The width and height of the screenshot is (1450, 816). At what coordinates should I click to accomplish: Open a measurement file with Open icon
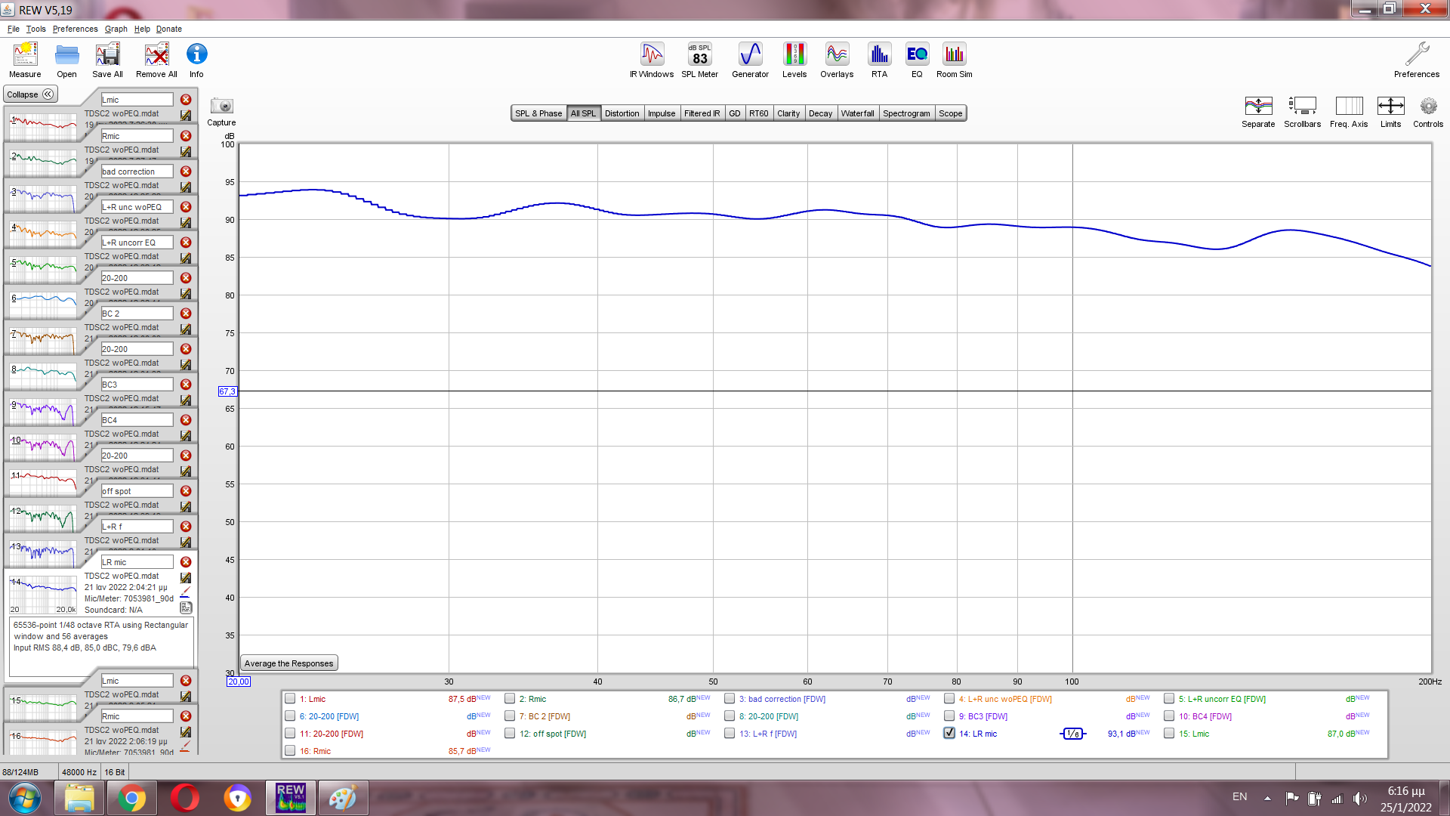coord(66,60)
